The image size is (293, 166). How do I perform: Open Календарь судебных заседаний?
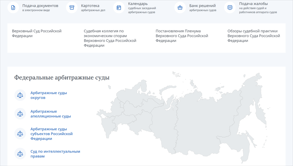tap(138, 4)
